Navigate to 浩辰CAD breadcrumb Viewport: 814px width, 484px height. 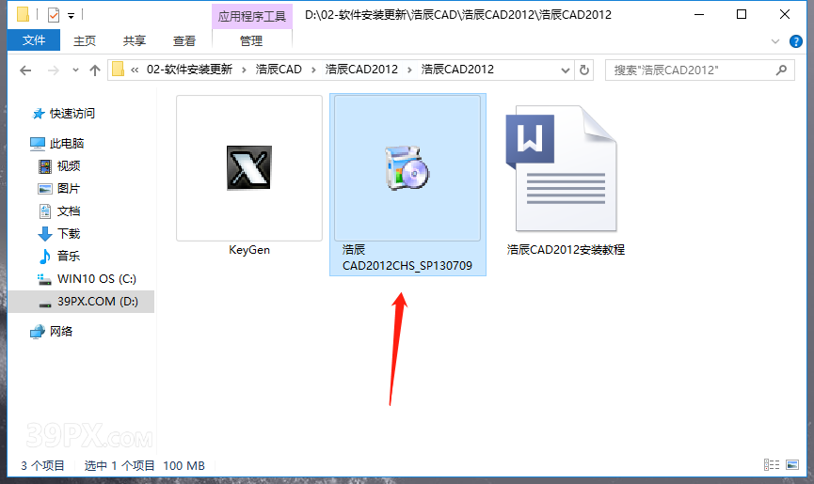point(279,70)
